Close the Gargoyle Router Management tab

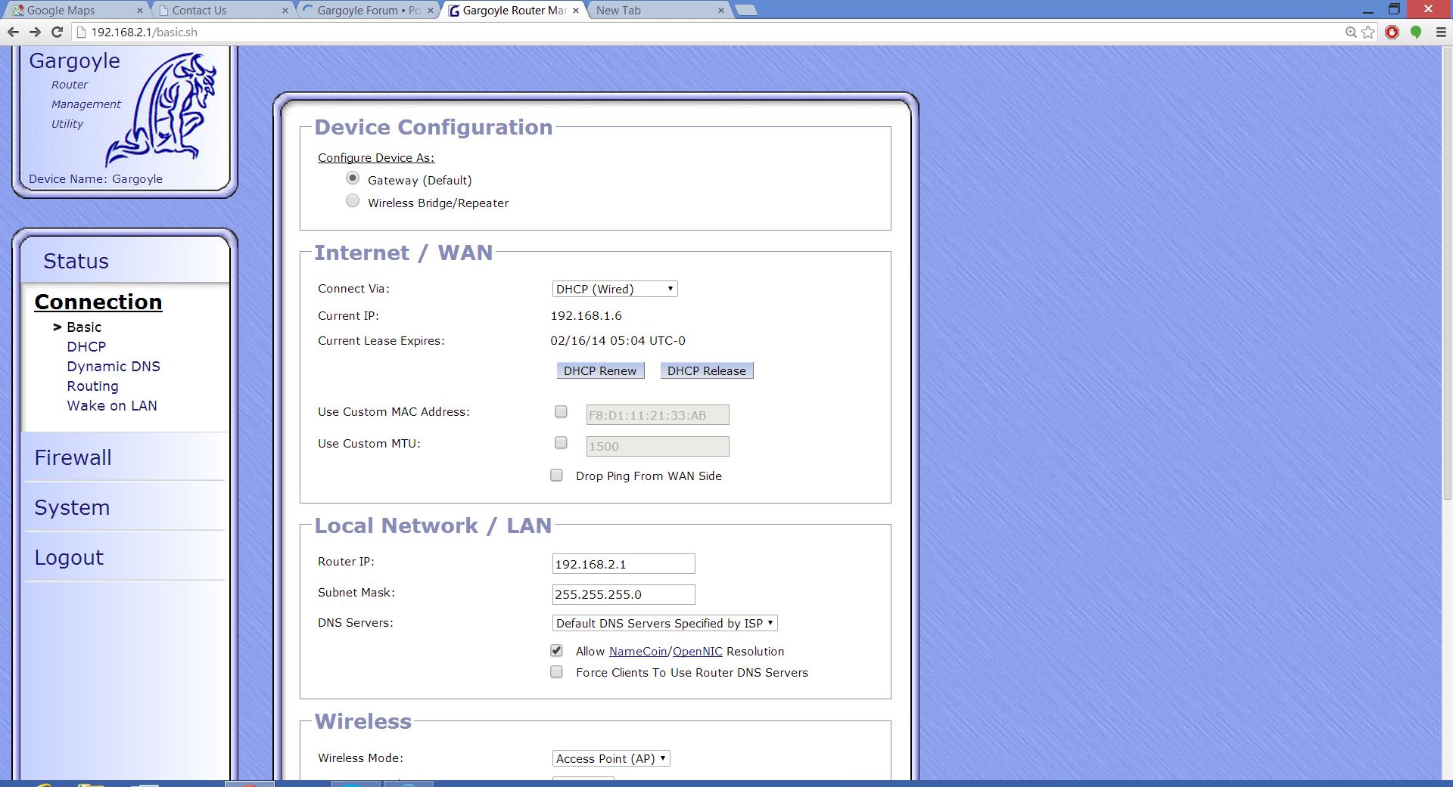click(x=575, y=10)
